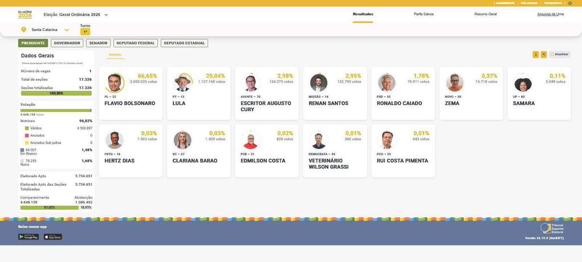Viewport: 582px width, 262px height.
Task: Click Lula's candidate photo
Action: click(182, 83)
